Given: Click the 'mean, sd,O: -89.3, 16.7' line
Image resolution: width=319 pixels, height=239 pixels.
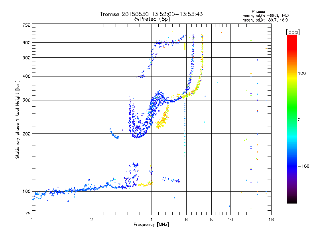Looking at the screenshot, I should click(266, 16).
